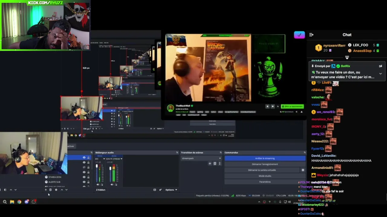Move scene down in scenes list
This screenshot has height=217, width=387.
[x=15, y=190]
